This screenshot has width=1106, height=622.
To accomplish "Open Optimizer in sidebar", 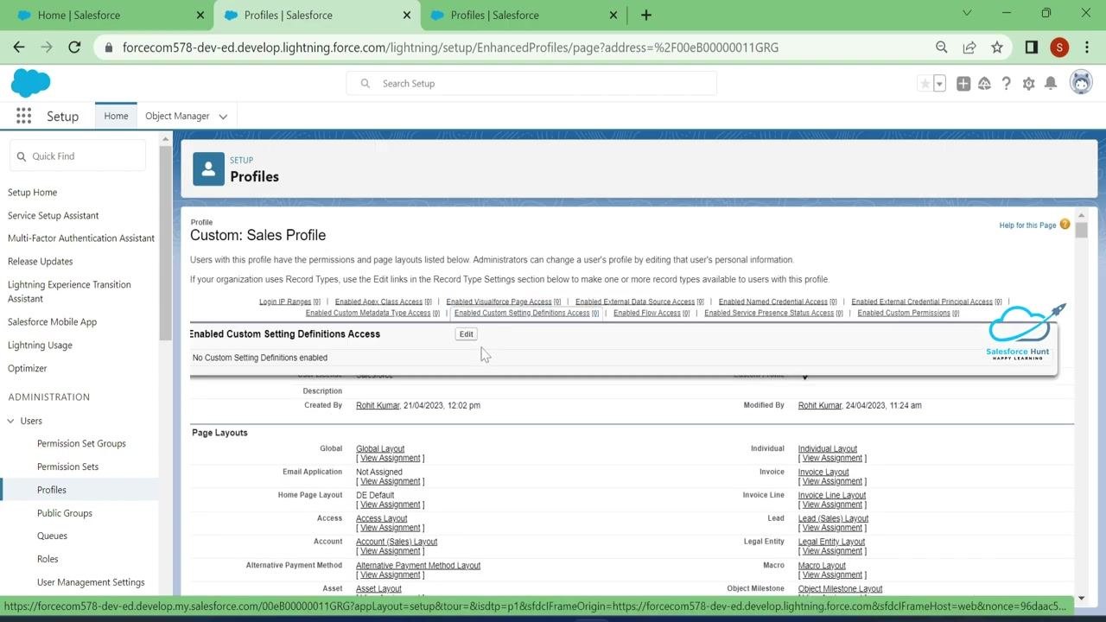I will [x=27, y=368].
